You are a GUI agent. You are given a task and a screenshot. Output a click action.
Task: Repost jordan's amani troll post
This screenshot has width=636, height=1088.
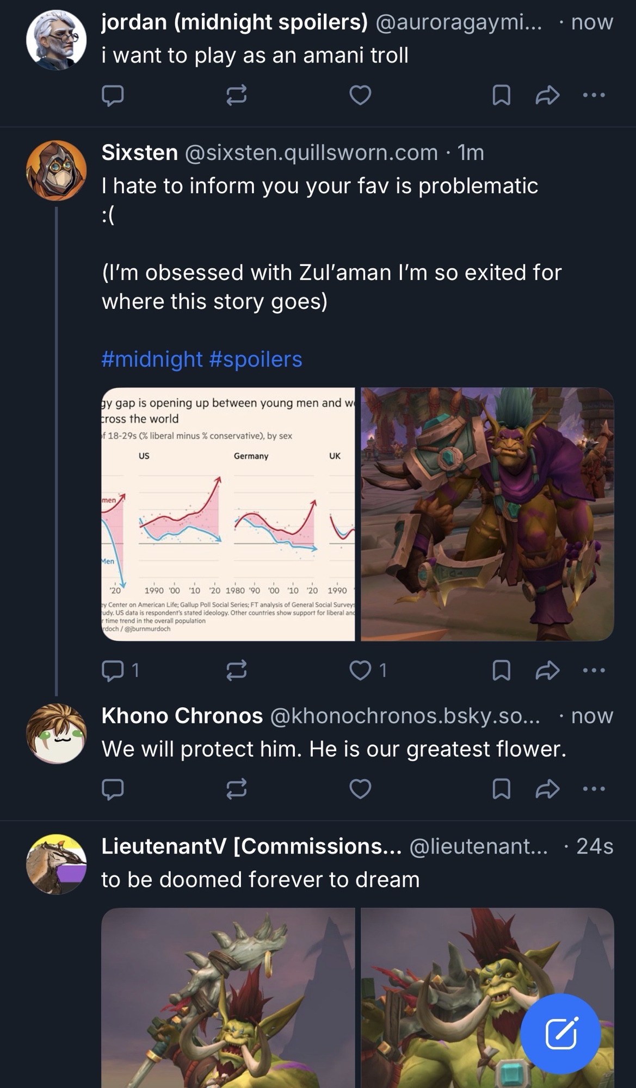coord(236,96)
